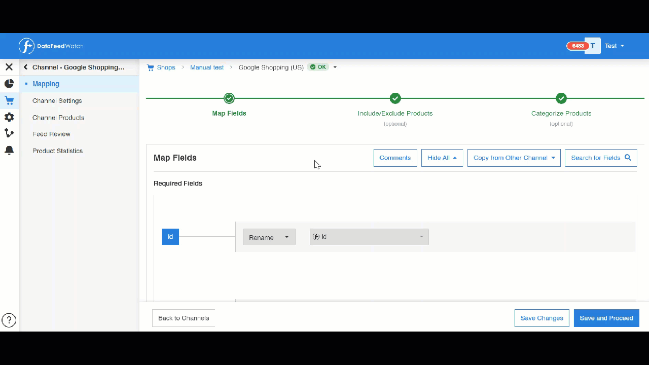649x365 pixels.
Task: Open the bell notifications icon
Action: point(9,150)
